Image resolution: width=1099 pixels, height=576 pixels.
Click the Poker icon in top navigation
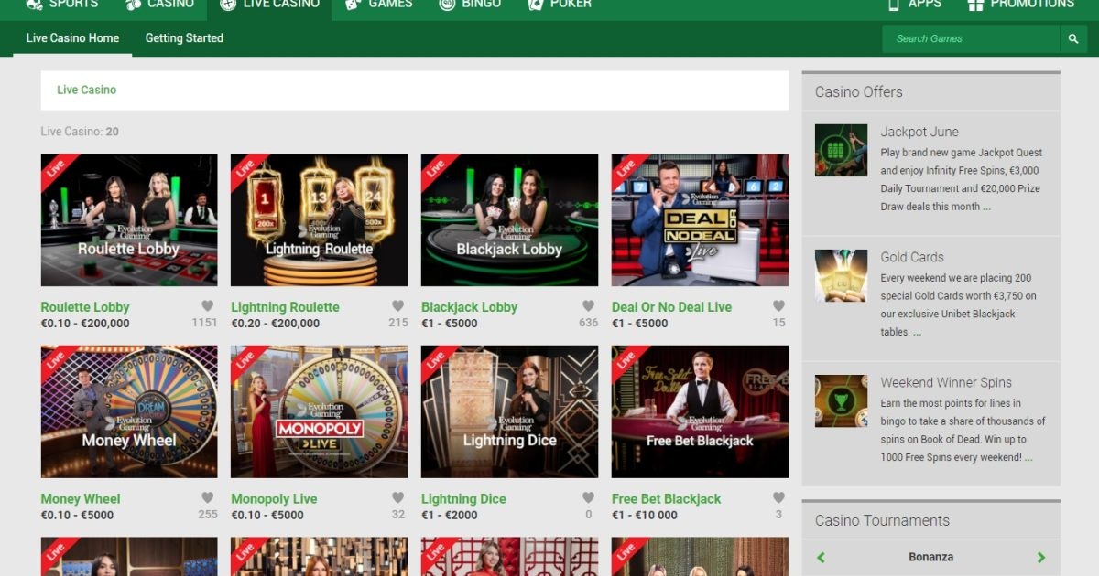[x=536, y=5]
